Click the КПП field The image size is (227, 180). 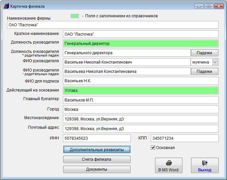[x=185, y=138]
